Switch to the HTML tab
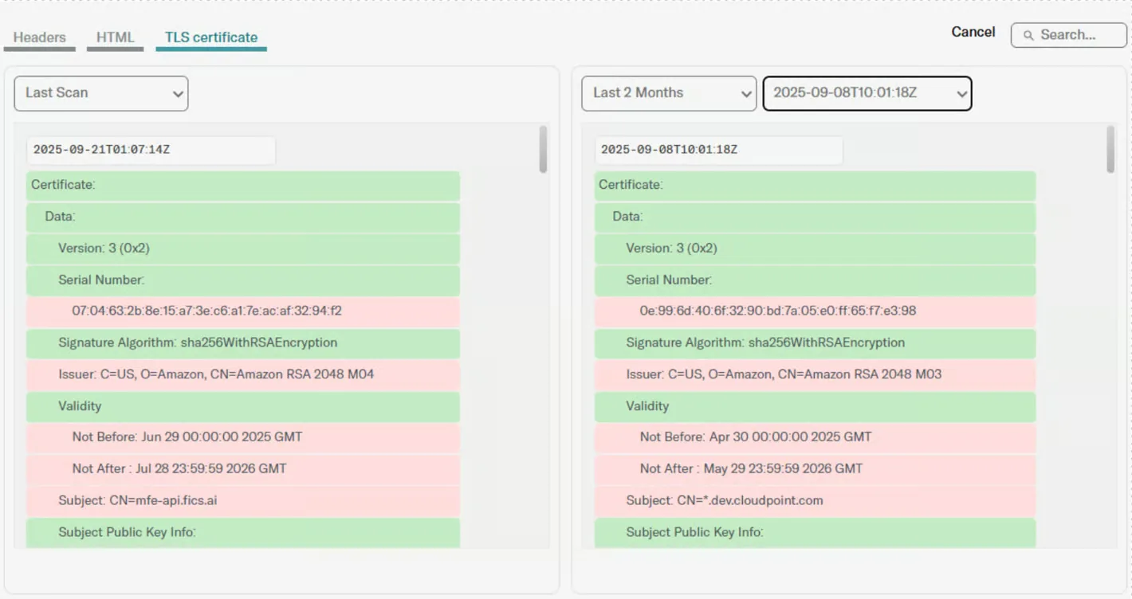The height and width of the screenshot is (599, 1132). pos(116,37)
